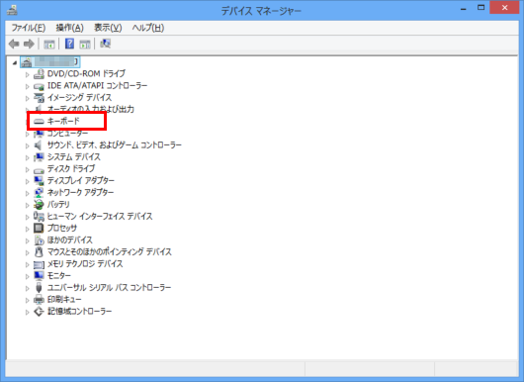The width and height of the screenshot is (524, 382).
Task: Click the バッテリ battery icon
Action: [39, 205]
